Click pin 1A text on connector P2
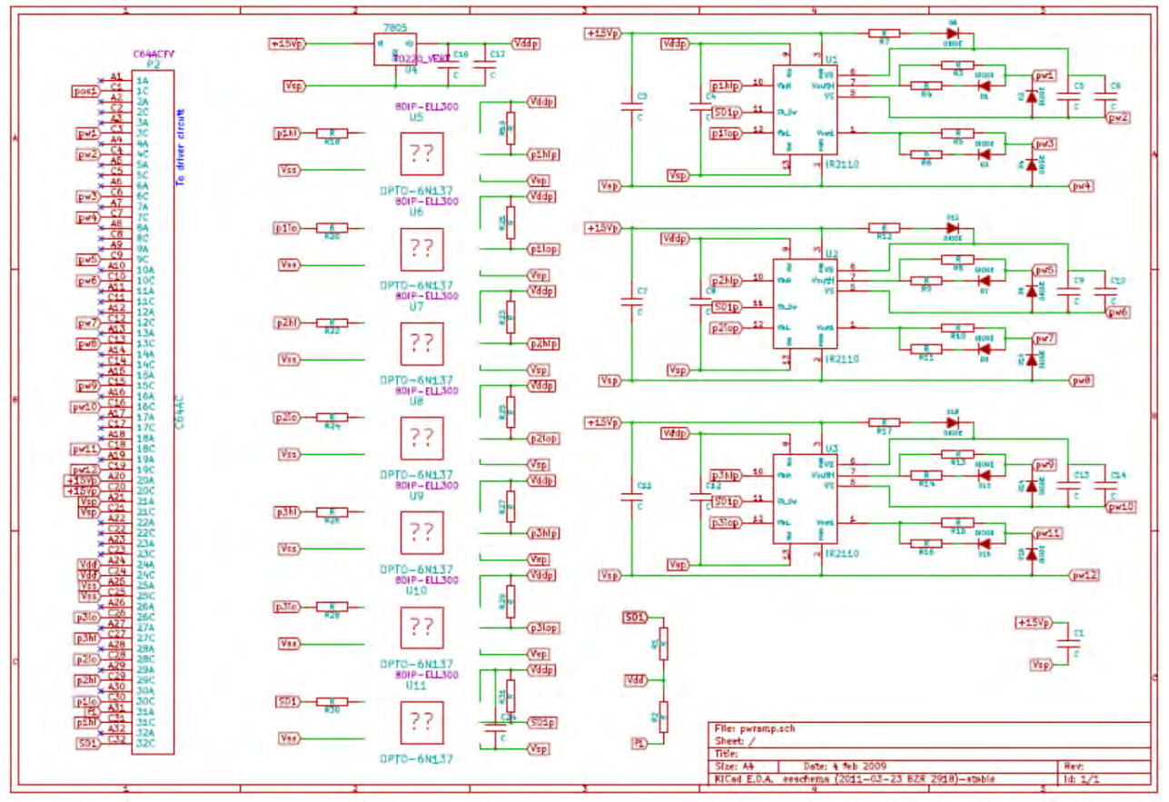The height and width of the screenshot is (802, 1169). (142, 81)
